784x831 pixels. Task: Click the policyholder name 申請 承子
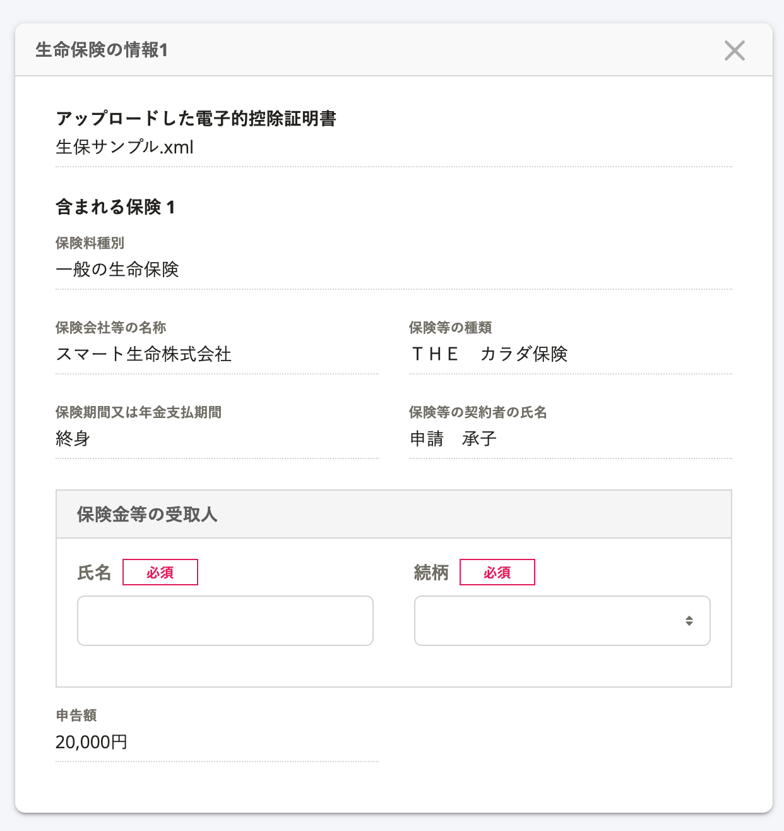(x=453, y=439)
